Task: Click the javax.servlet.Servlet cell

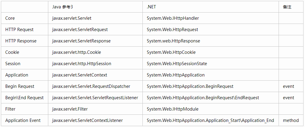Action: click(x=95, y=18)
